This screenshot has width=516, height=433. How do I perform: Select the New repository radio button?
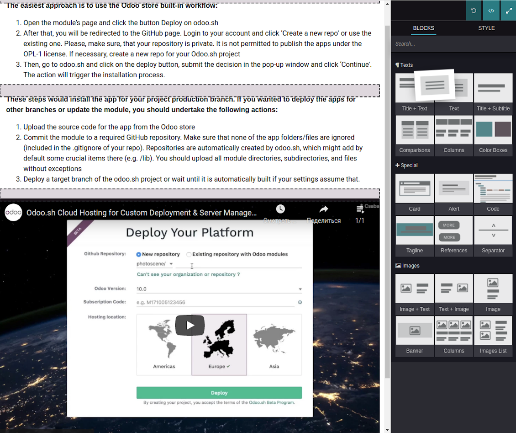(x=138, y=254)
